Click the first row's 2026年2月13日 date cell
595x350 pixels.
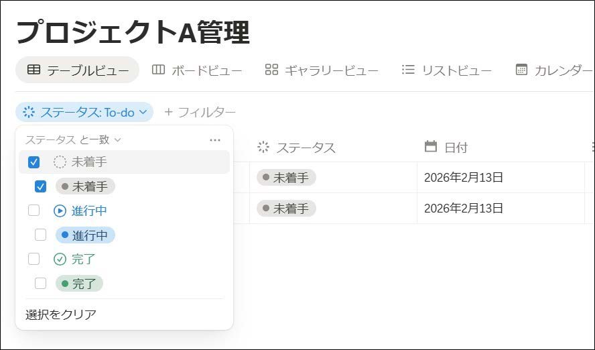464,178
